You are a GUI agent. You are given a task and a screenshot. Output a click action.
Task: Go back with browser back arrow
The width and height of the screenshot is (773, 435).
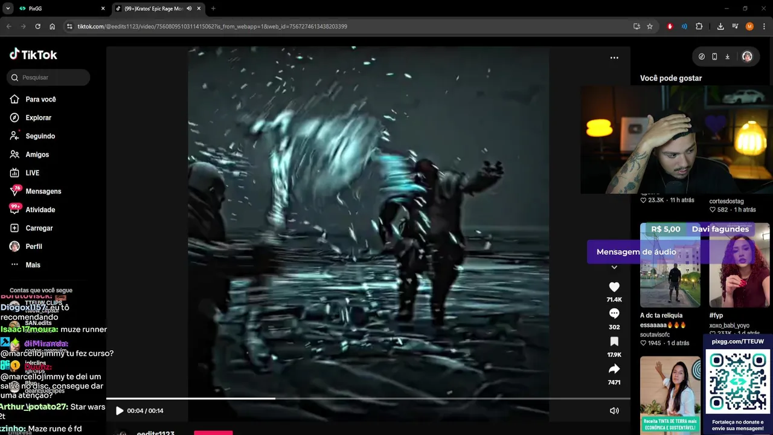click(x=9, y=27)
